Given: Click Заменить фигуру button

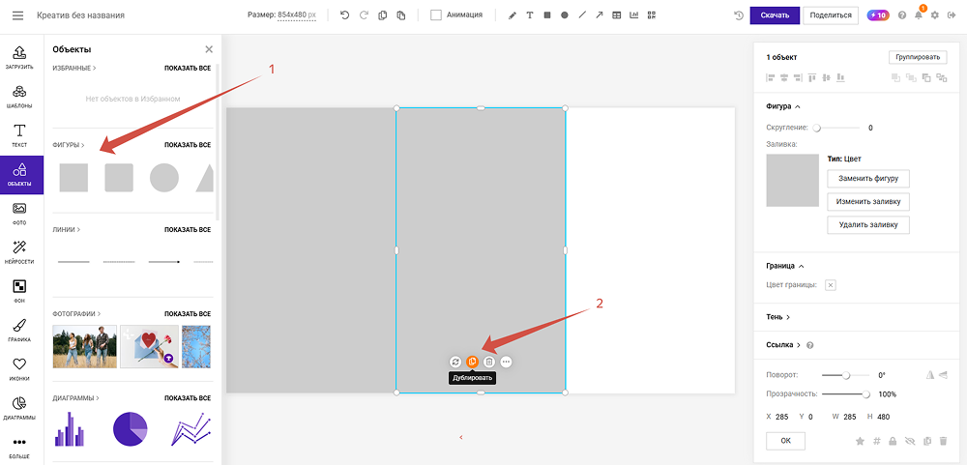Looking at the screenshot, I should (x=867, y=179).
